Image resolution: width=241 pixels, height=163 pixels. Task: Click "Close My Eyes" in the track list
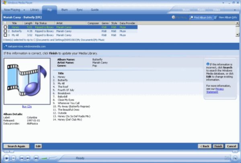(66, 100)
